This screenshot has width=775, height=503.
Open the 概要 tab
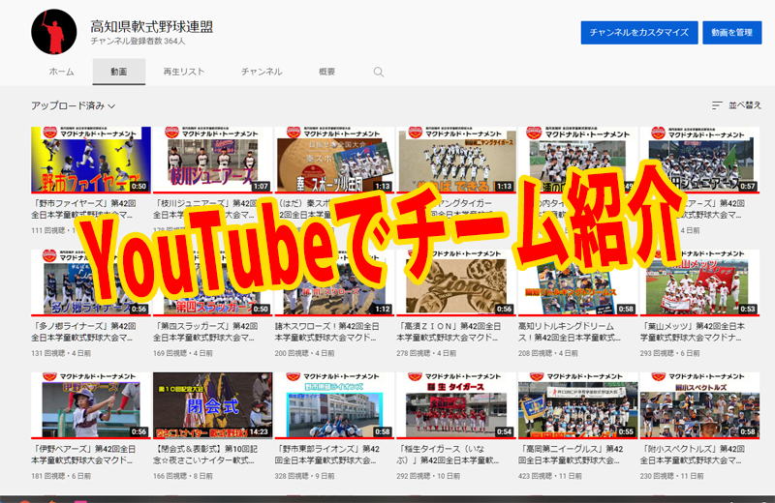(x=326, y=73)
